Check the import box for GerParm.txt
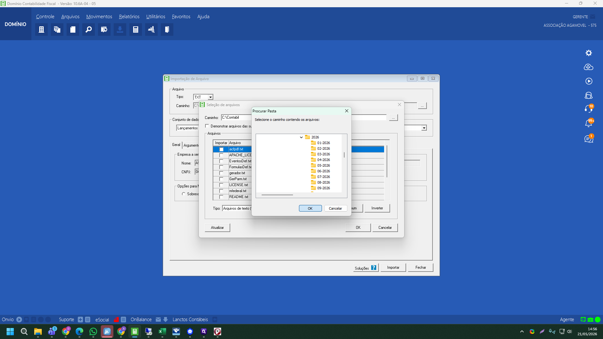 click(221, 179)
